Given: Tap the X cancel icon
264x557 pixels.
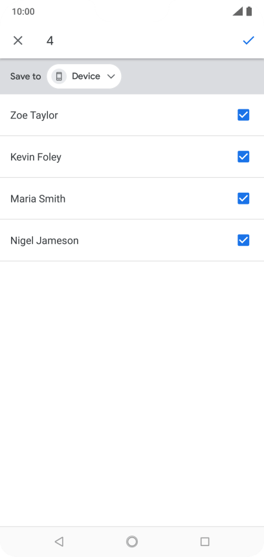Looking at the screenshot, I should 17,41.
